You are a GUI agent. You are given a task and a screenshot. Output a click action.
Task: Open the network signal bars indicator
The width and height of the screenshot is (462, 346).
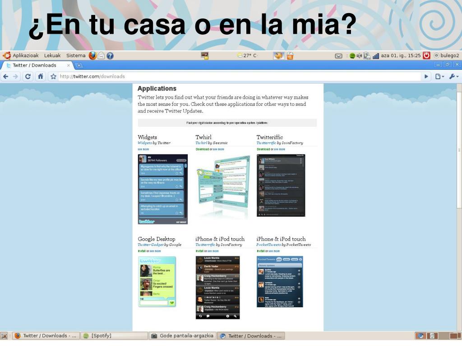click(376, 55)
